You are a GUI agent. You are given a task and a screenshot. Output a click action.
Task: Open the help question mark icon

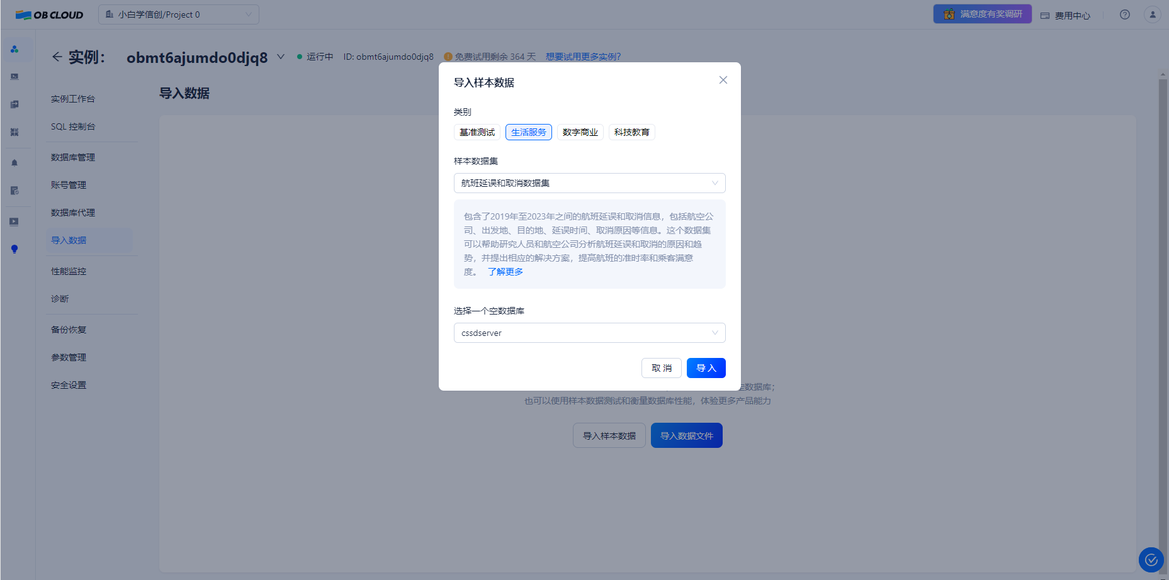pyautogui.click(x=1125, y=14)
